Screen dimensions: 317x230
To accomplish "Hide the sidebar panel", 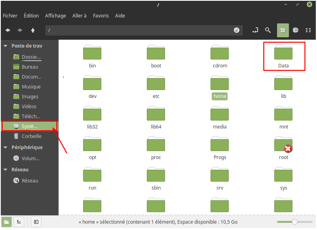I will (36, 222).
